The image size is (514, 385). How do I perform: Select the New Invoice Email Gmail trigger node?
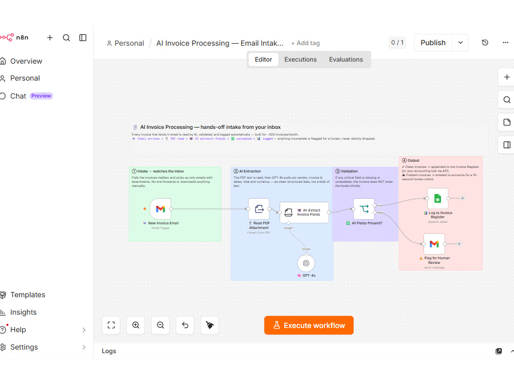click(160, 209)
